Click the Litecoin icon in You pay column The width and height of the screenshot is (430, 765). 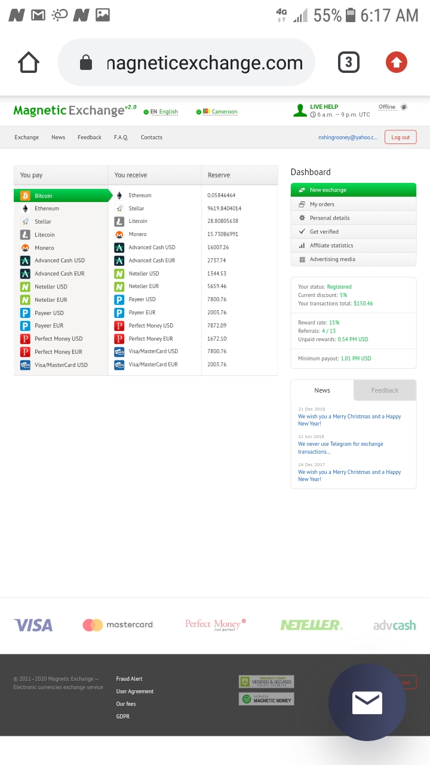coord(25,235)
